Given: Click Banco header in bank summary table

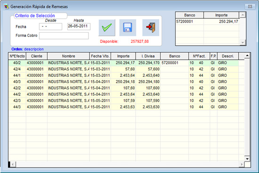Looking at the screenshot, I should click(x=190, y=15).
